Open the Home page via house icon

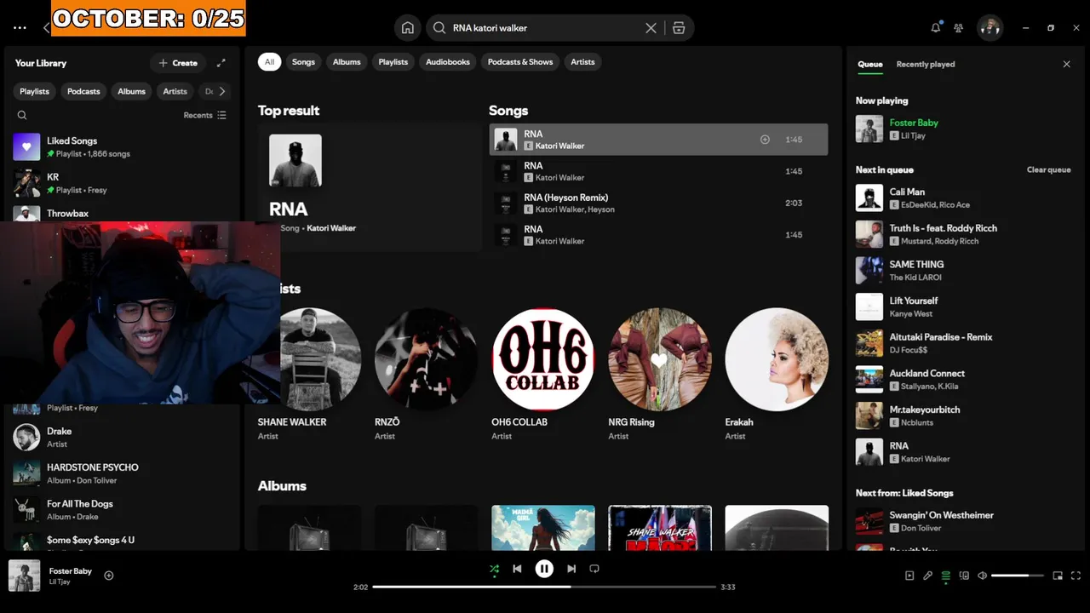pyautogui.click(x=408, y=28)
